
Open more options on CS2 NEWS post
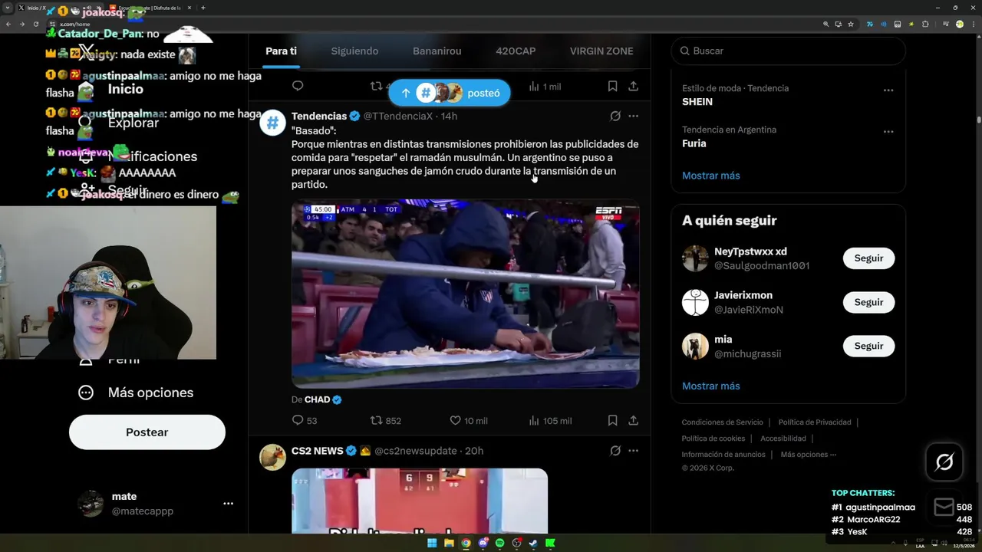click(633, 451)
